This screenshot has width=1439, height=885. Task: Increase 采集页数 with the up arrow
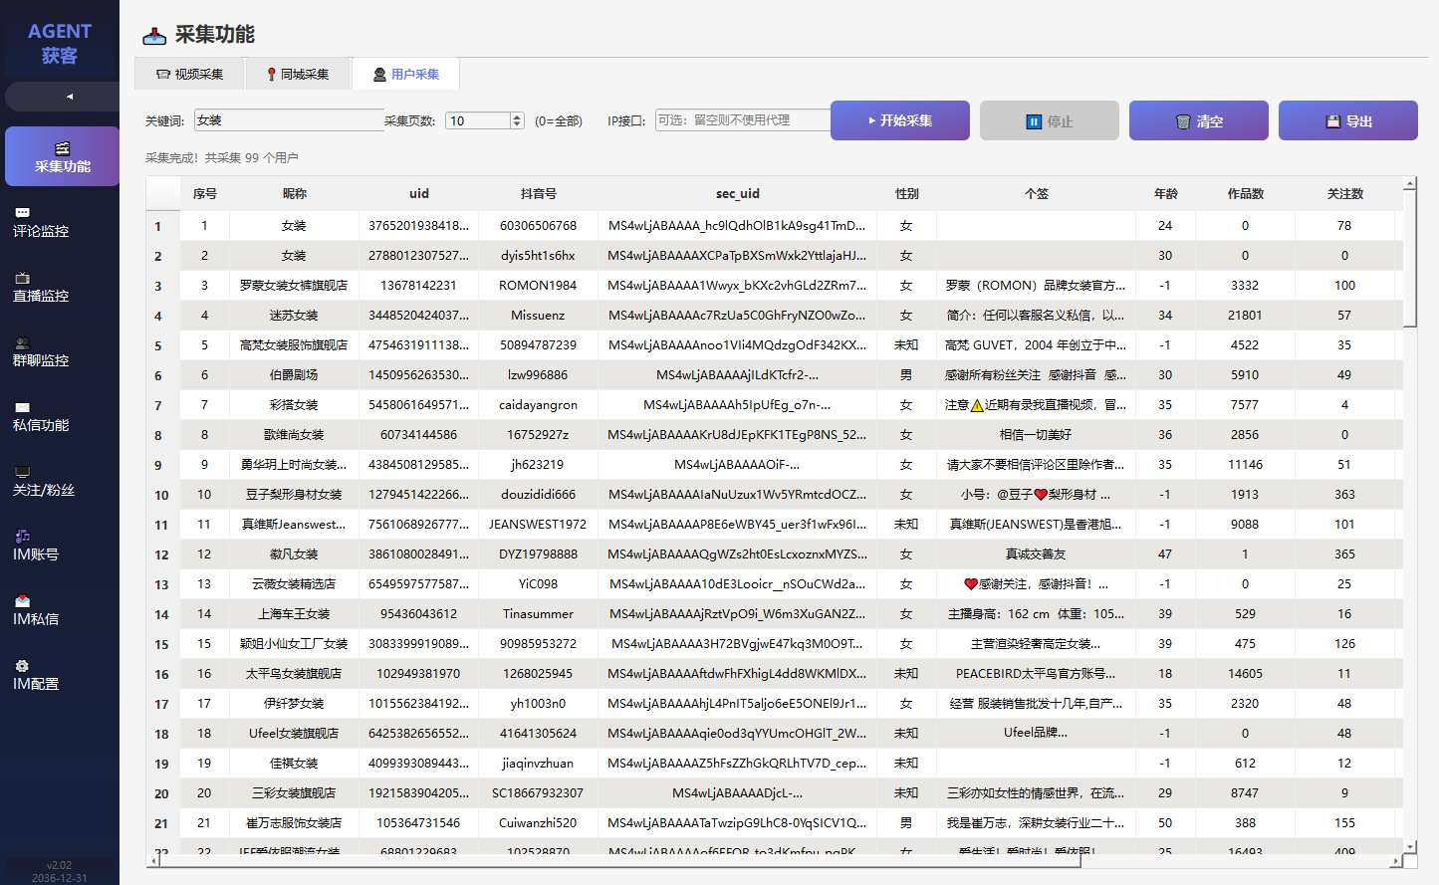click(x=517, y=116)
